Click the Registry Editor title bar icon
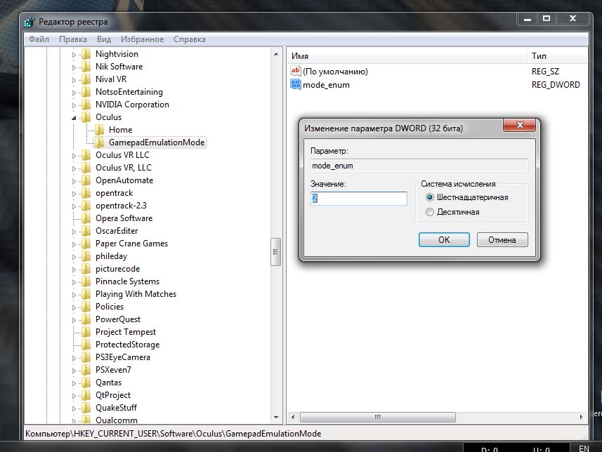The image size is (602, 452). click(30, 22)
